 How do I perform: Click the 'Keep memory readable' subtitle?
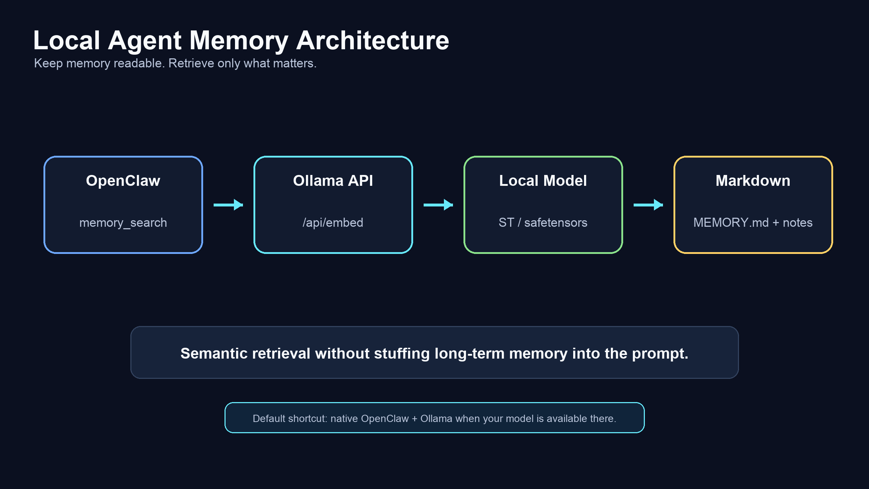(175, 63)
